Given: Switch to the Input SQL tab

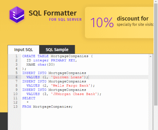Looking at the screenshot, I should (x=24, y=50).
